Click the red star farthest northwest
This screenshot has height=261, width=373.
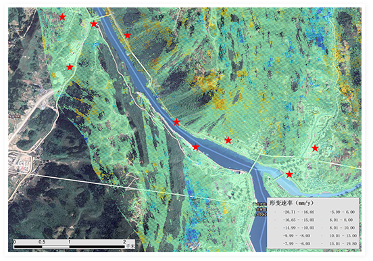[x=62, y=17]
